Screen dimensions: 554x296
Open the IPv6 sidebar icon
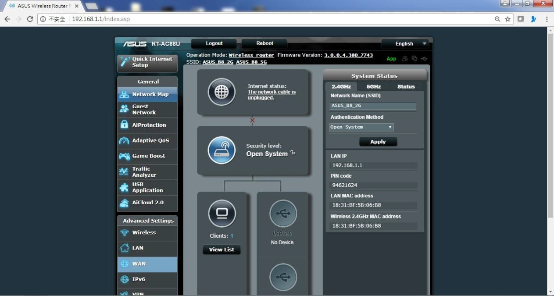click(125, 279)
